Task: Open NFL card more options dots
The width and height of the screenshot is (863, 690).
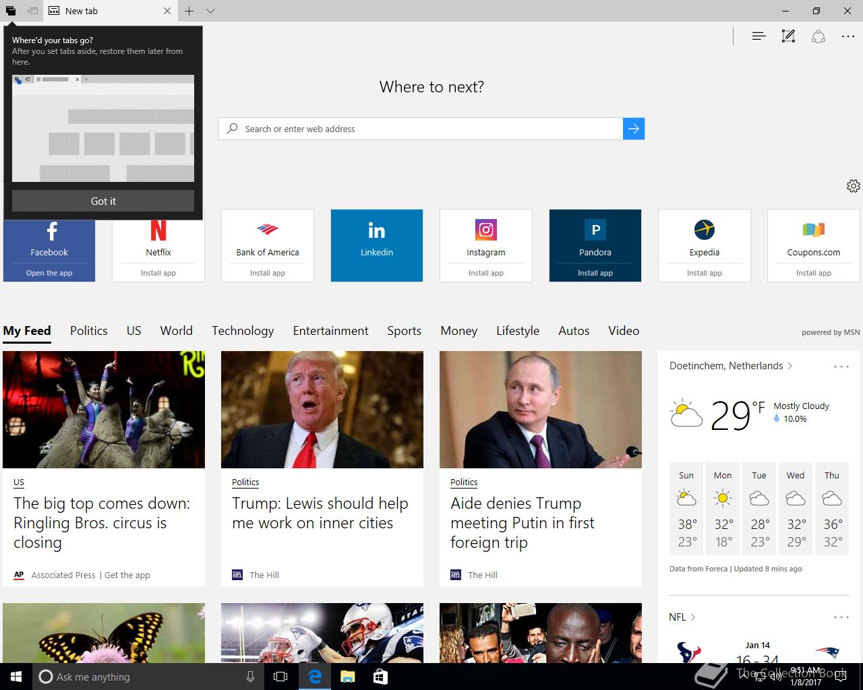Action: (841, 617)
